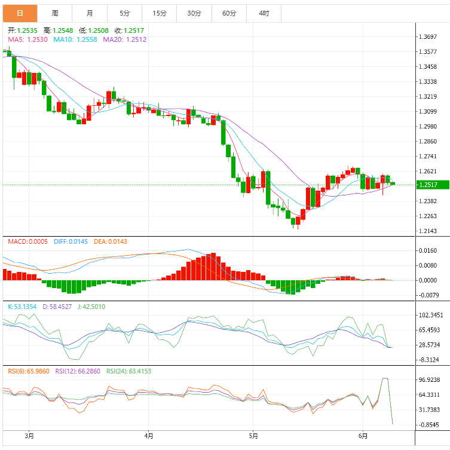This screenshot has height=450, width=450.
Task: Click the 3月 date axis label
Action: point(29,436)
